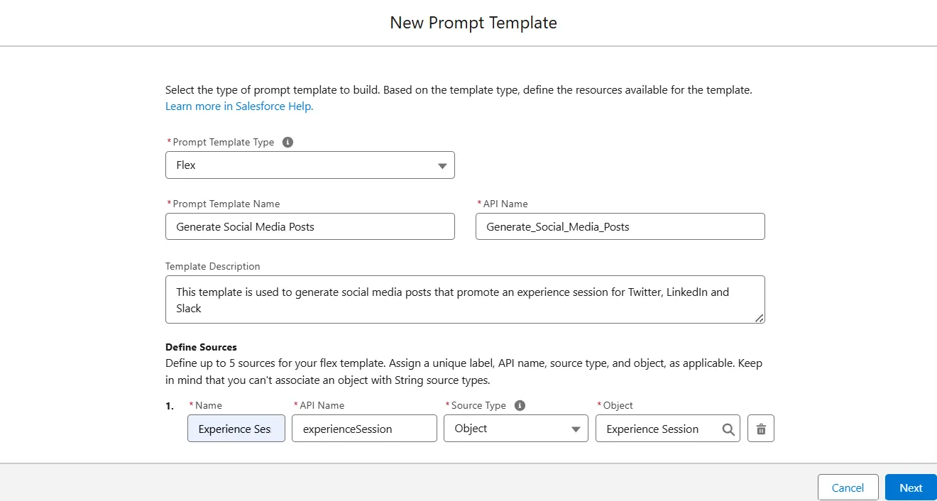
Task: Click the Source Type label text
Action: coord(478,405)
